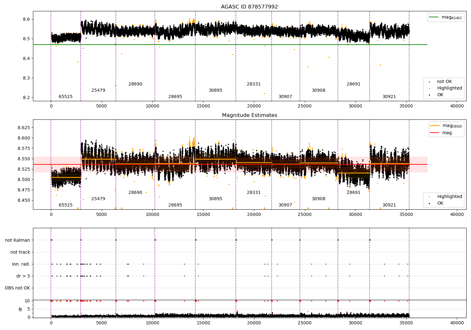471x330 pixels.
Task: Click the 8.6 y-axis tick in top plot
Action: click(26, 19)
